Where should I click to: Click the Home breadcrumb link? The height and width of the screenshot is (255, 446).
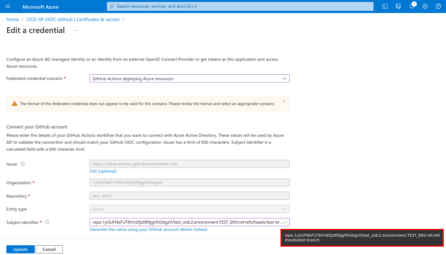[x=12, y=19]
